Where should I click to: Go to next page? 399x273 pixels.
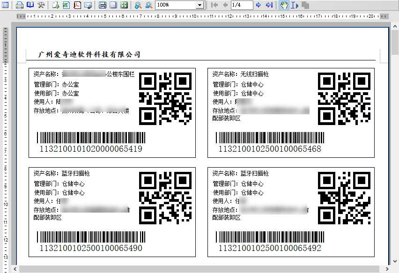(259, 5)
